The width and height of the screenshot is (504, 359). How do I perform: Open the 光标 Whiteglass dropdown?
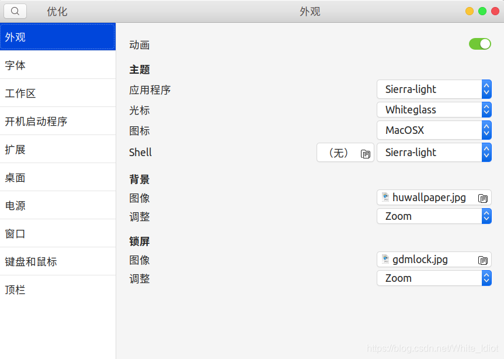coord(434,110)
